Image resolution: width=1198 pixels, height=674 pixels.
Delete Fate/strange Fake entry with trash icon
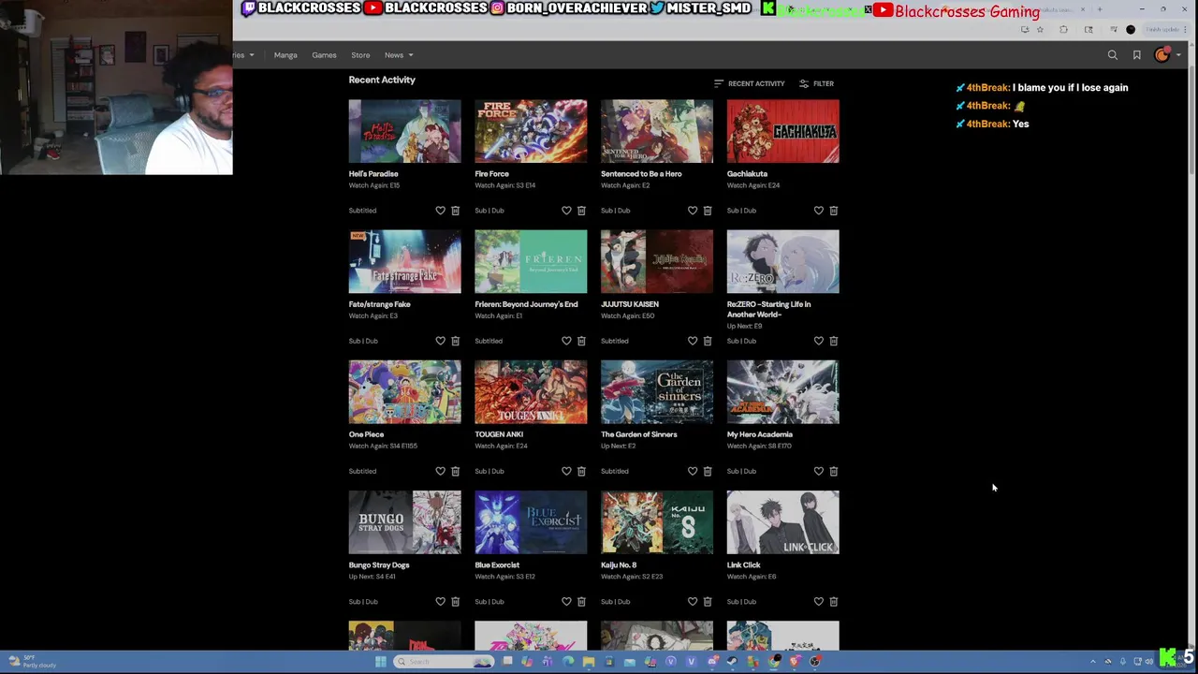[455, 341]
